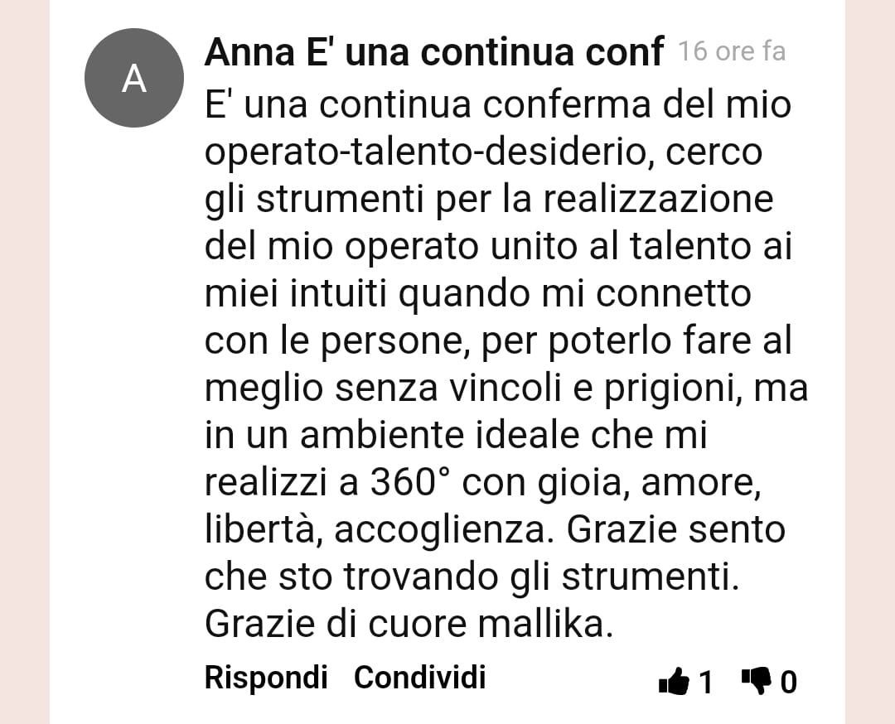
Task: Click the closing line 'Grazie di cuore mallika.'
Action: point(409,624)
